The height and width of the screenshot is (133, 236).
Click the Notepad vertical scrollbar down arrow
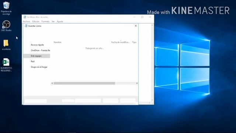(152, 100)
